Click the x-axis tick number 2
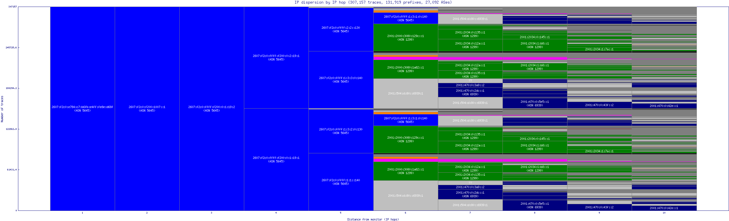 click(x=147, y=213)
